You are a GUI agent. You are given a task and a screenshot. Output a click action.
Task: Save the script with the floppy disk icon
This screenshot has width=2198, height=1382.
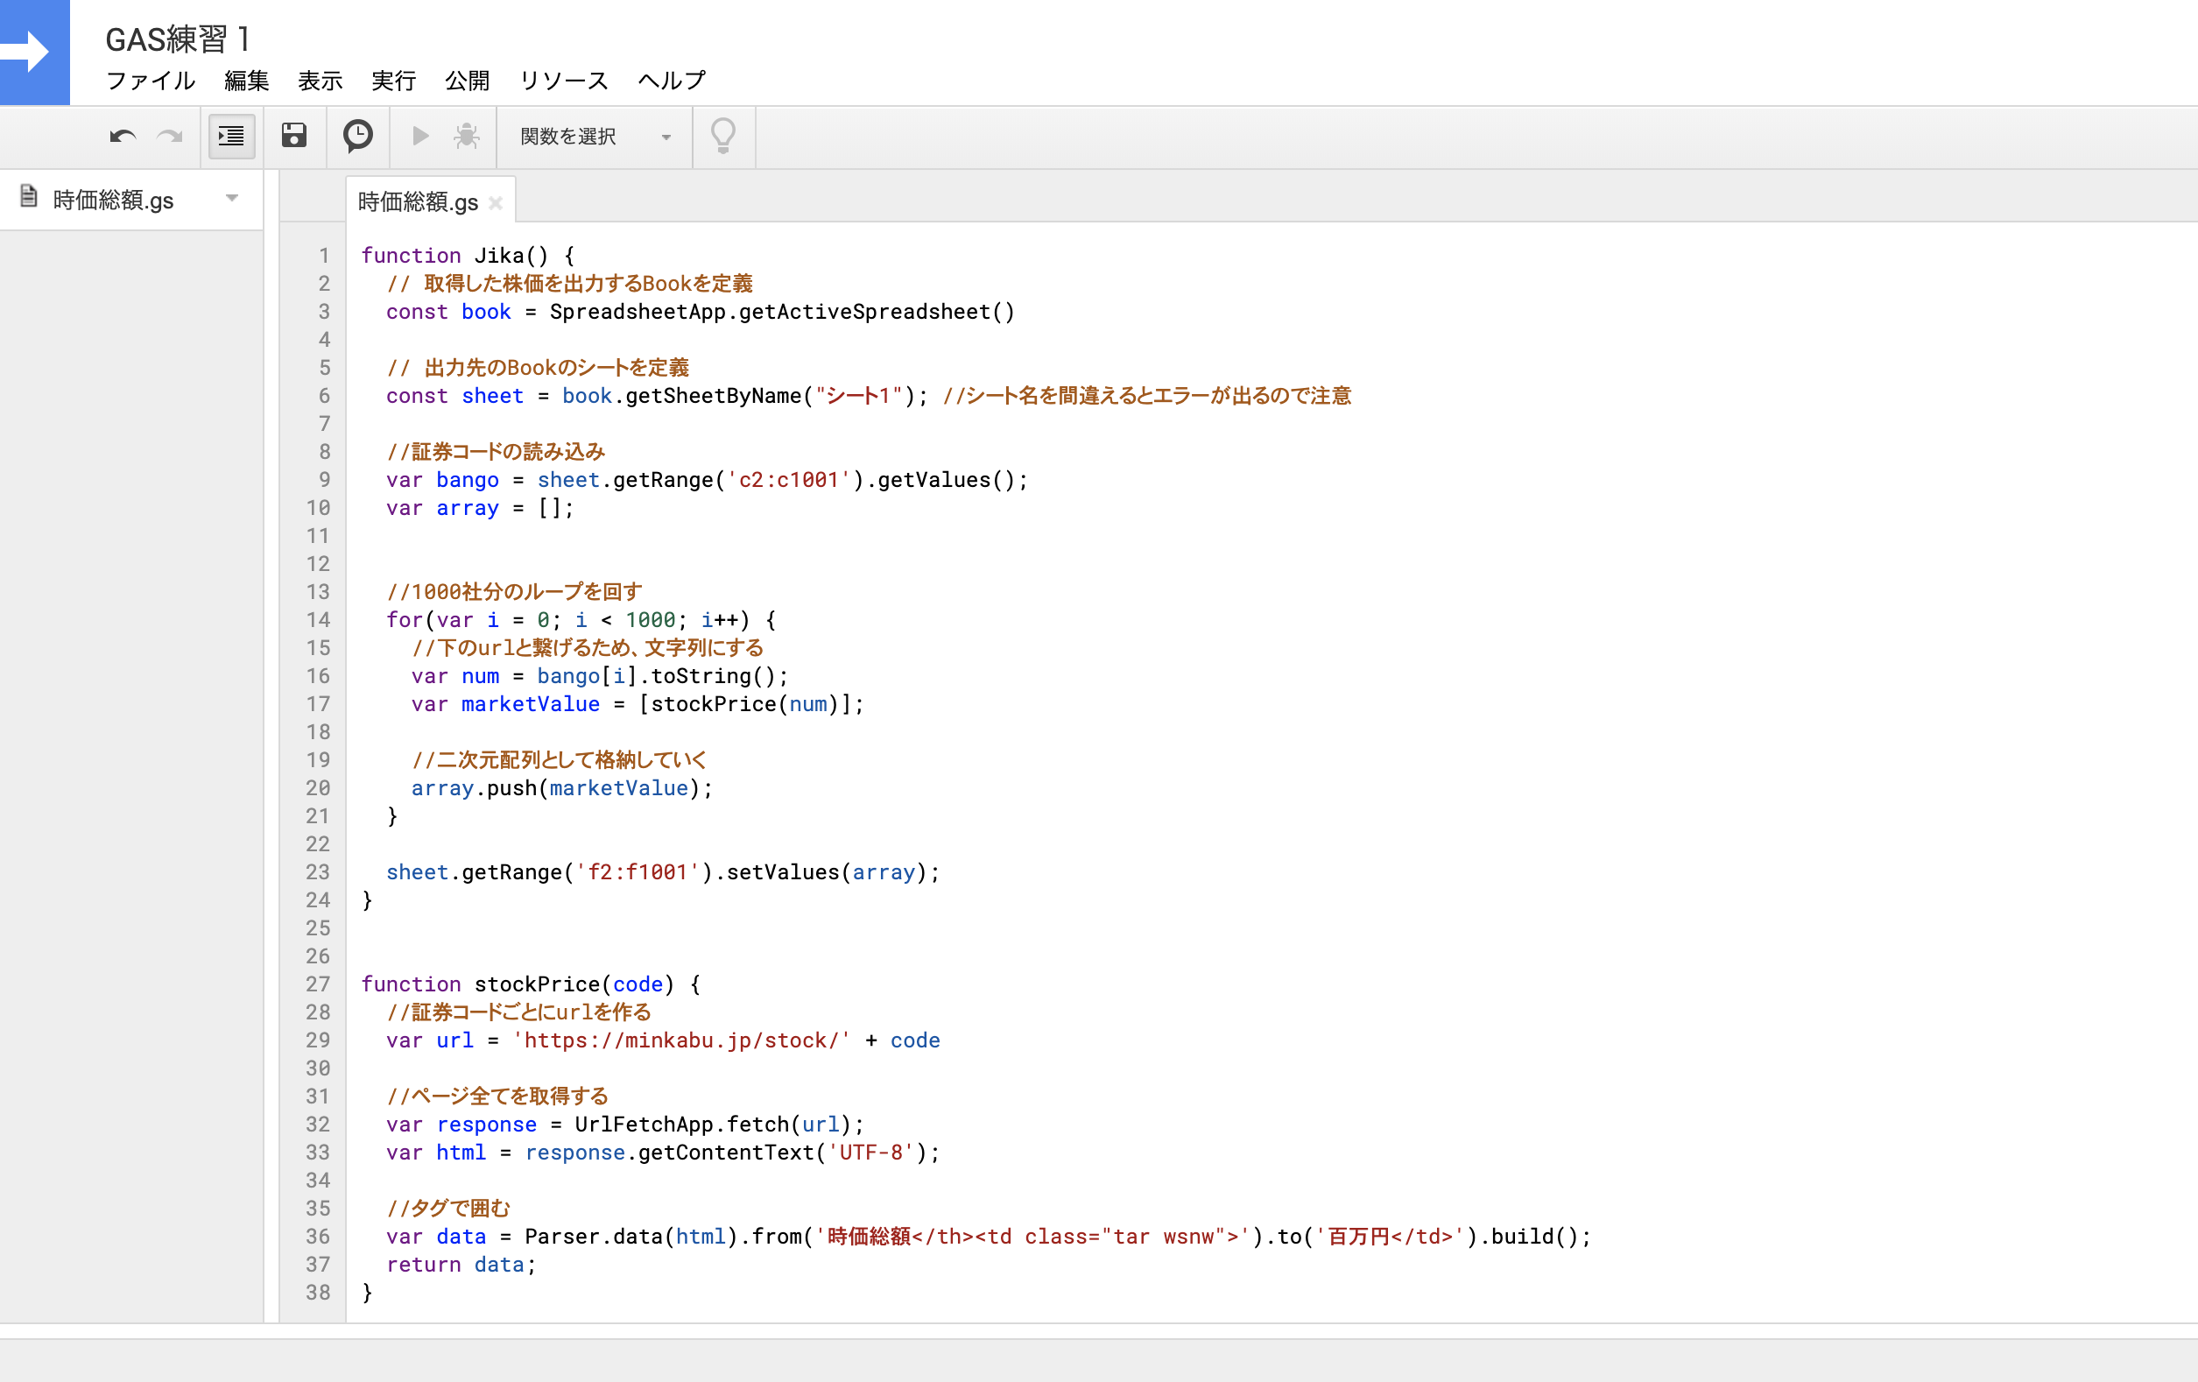click(x=294, y=136)
